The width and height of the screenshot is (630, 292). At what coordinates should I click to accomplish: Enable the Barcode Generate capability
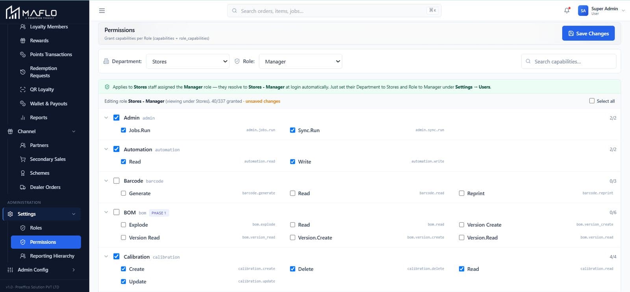123,193
